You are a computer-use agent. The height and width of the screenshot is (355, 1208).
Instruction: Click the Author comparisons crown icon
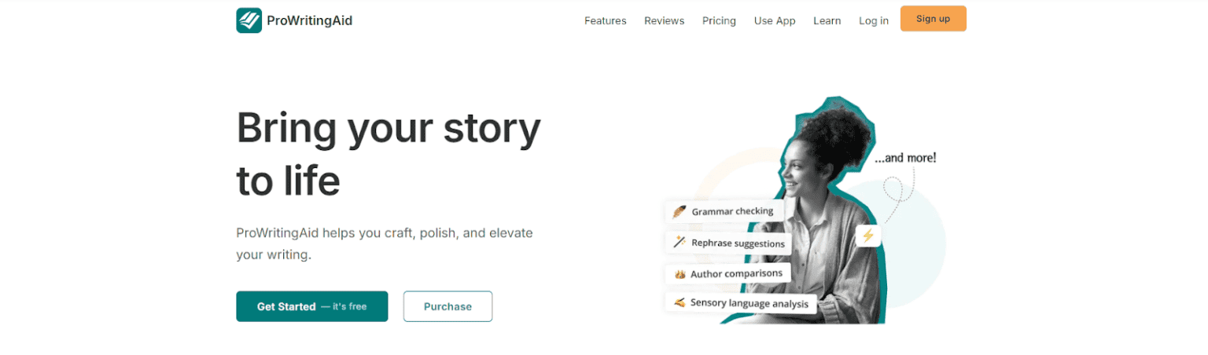(x=679, y=274)
